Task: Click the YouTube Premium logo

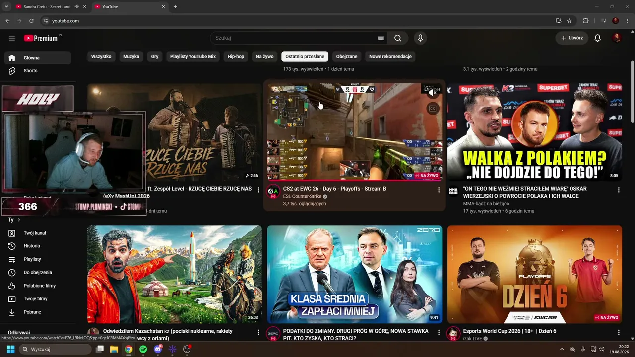Action: (41, 38)
